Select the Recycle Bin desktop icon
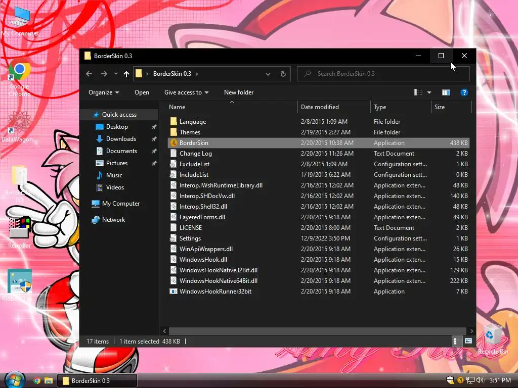The width and height of the screenshot is (518, 388). click(493, 339)
